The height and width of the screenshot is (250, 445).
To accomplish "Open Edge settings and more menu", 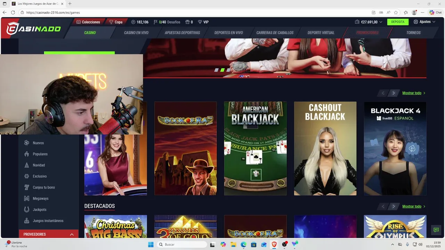I will click(x=422, y=12).
